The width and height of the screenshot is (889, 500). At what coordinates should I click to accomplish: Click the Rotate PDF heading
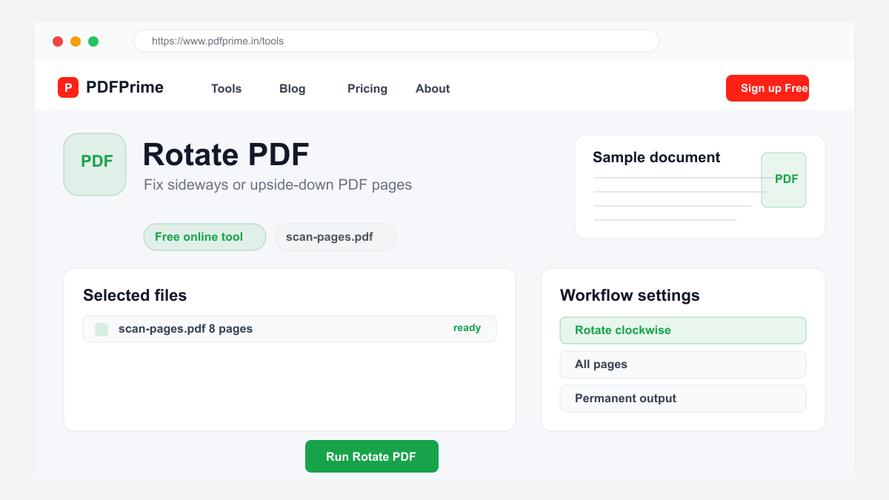226,154
